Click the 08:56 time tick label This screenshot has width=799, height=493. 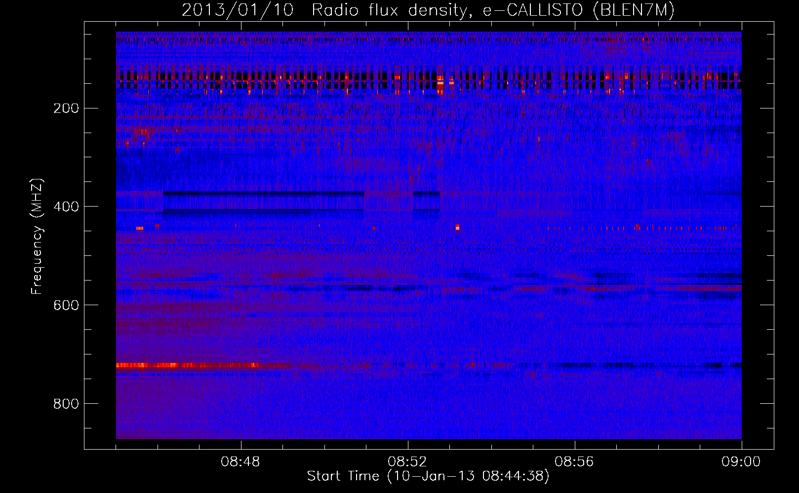[x=574, y=462]
